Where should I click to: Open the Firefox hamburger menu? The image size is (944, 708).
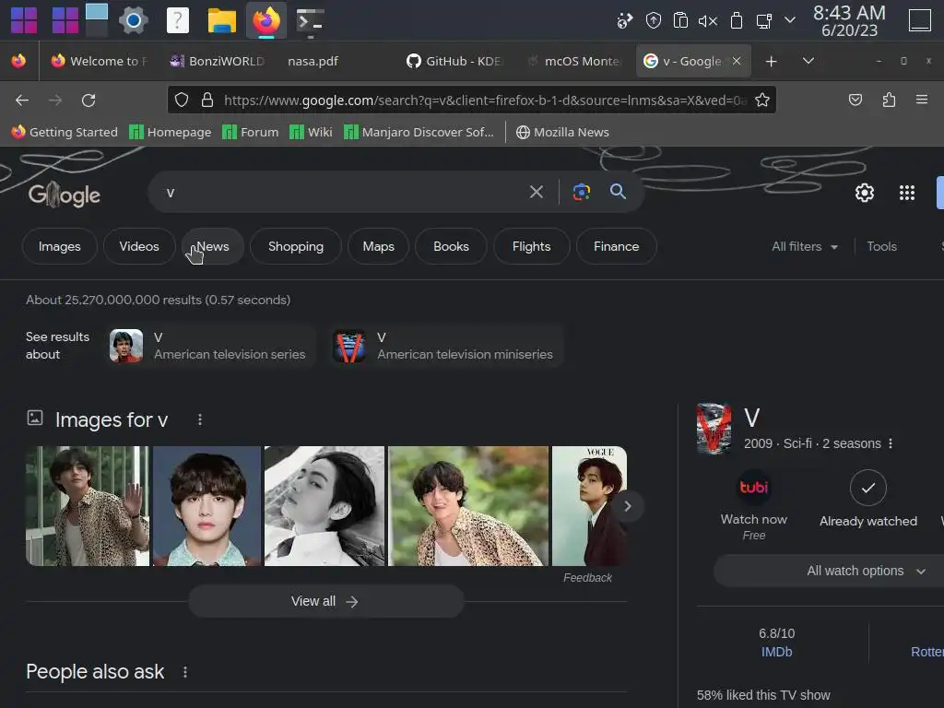point(922,100)
